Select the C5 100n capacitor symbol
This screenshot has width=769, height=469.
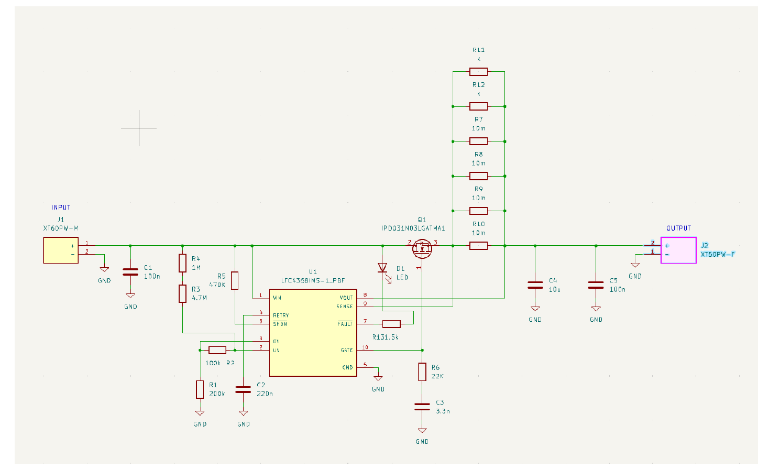pos(596,285)
